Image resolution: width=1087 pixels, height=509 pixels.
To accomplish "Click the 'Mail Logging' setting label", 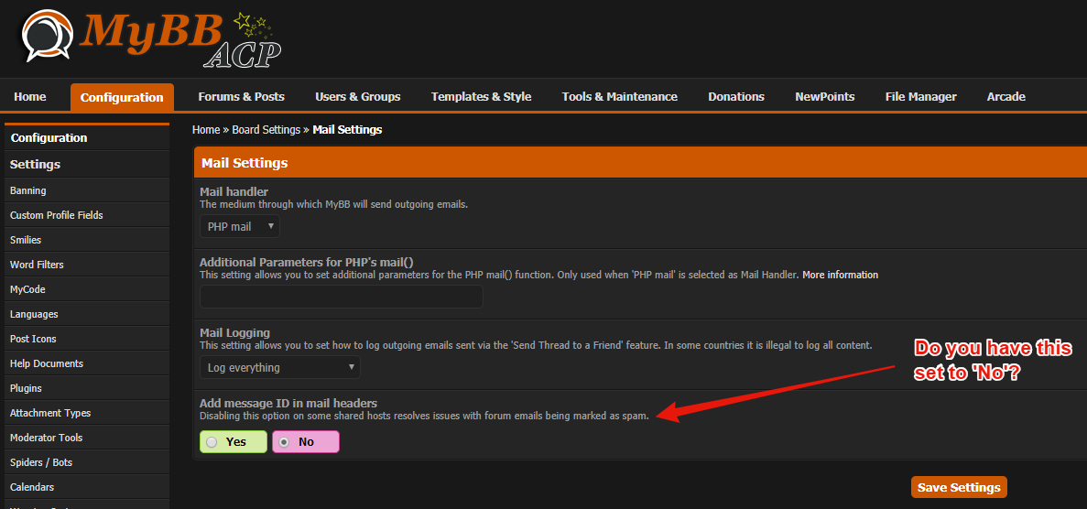I will click(x=234, y=332).
